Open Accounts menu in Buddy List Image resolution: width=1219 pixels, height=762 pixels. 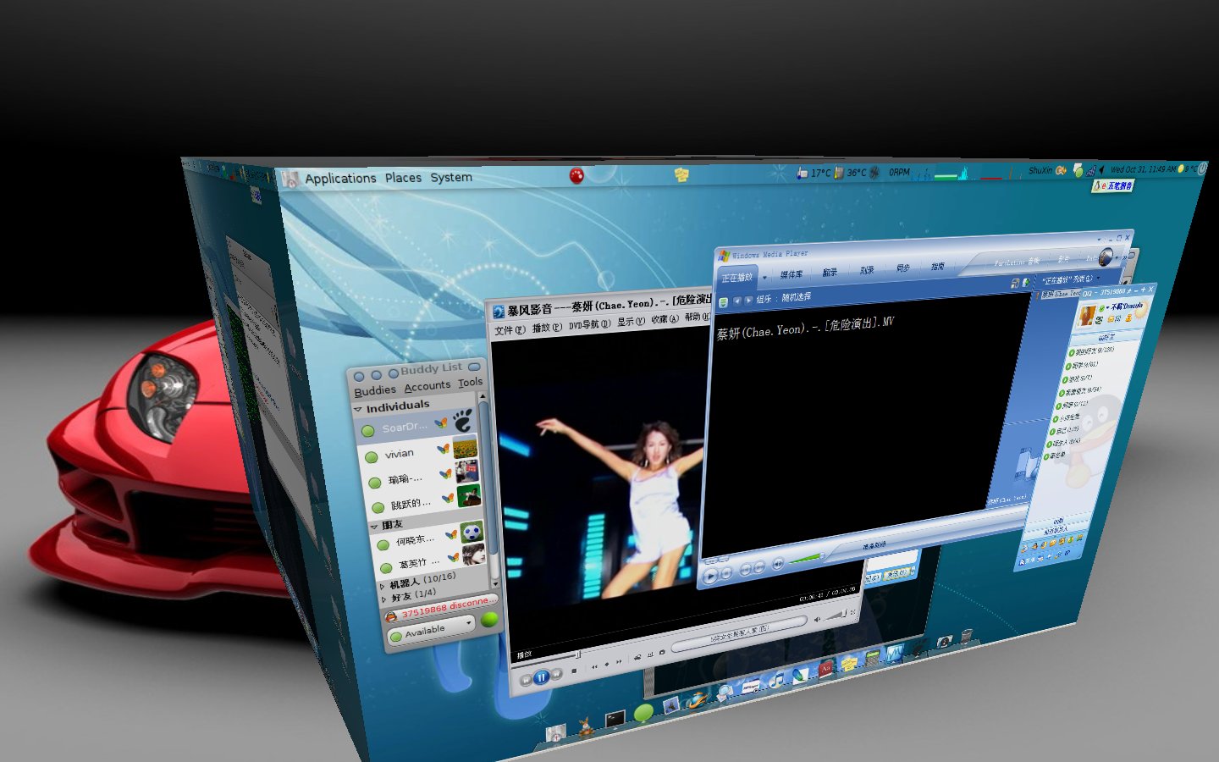point(427,386)
